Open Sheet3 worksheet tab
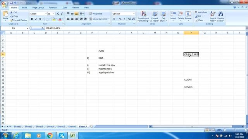248x139 pixels. [x=39, y=127]
